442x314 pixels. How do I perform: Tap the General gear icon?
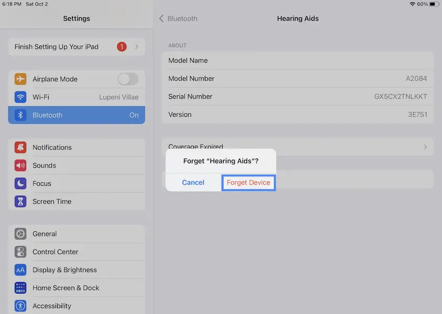20,234
